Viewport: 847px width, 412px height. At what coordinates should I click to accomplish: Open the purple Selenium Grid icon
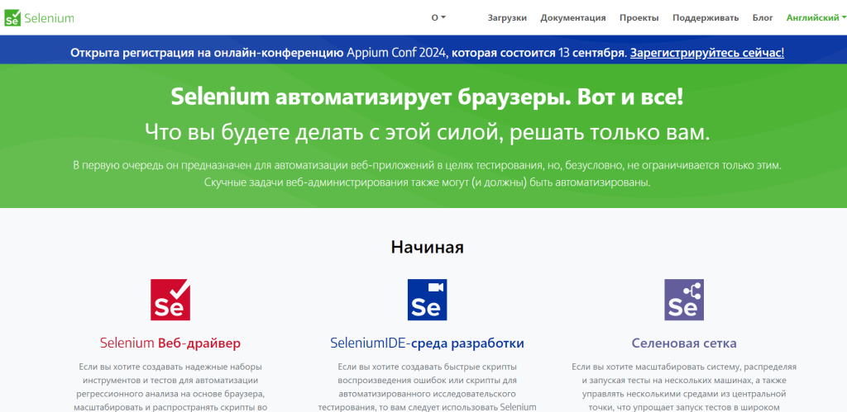(x=684, y=300)
